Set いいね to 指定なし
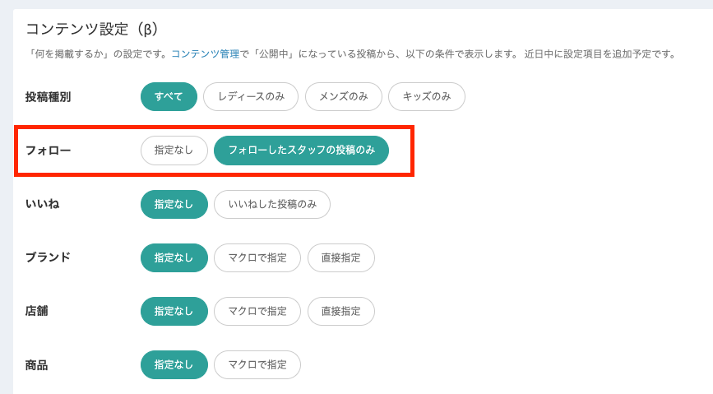 click(x=174, y=204)
